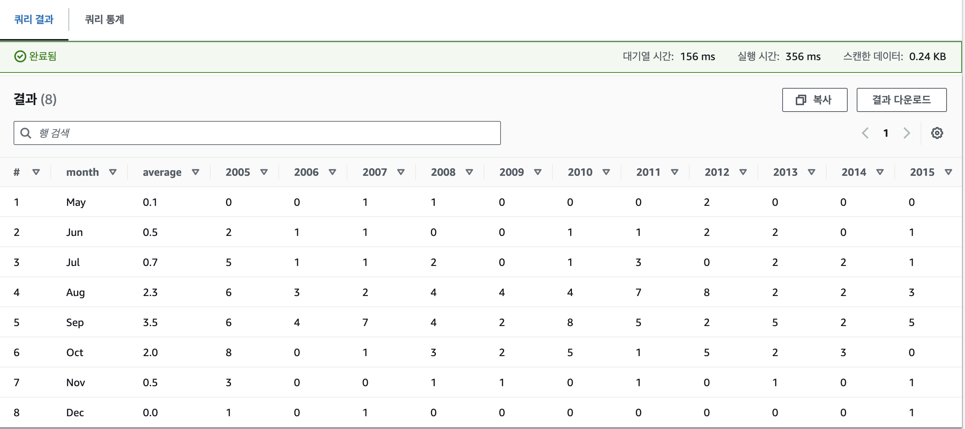965x429 pixels.
Task: Click page number 1
Action: point(886,133)
